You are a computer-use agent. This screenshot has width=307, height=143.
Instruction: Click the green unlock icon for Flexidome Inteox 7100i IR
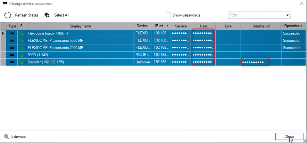[x=21, y=33]
